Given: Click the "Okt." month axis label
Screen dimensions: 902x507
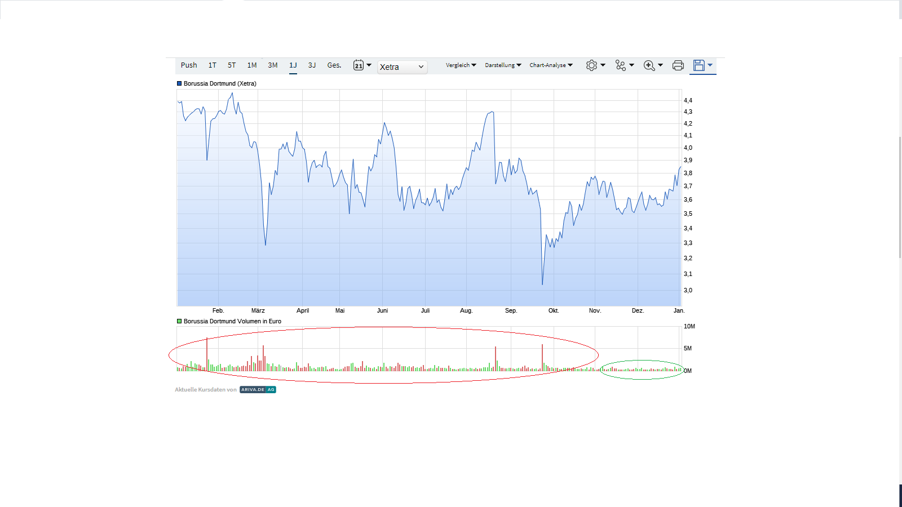Looking at the screenshot, I should pos(554,310).
